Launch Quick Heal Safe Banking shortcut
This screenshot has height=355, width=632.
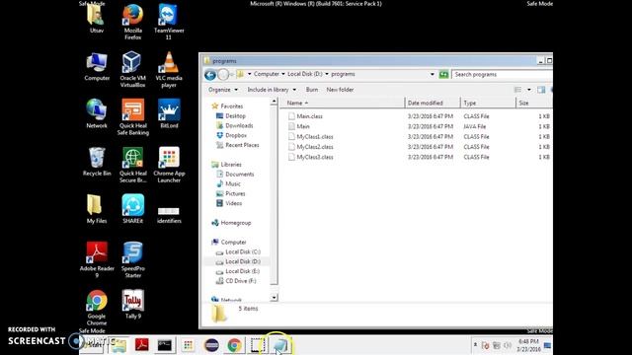(x=132, y=117)
